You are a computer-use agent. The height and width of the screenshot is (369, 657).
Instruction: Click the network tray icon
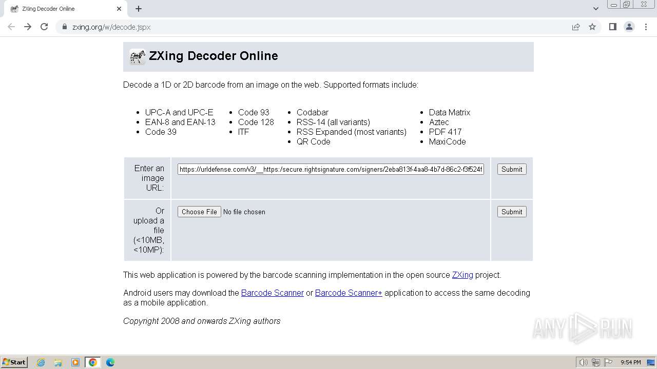click(x=595, y=362)
